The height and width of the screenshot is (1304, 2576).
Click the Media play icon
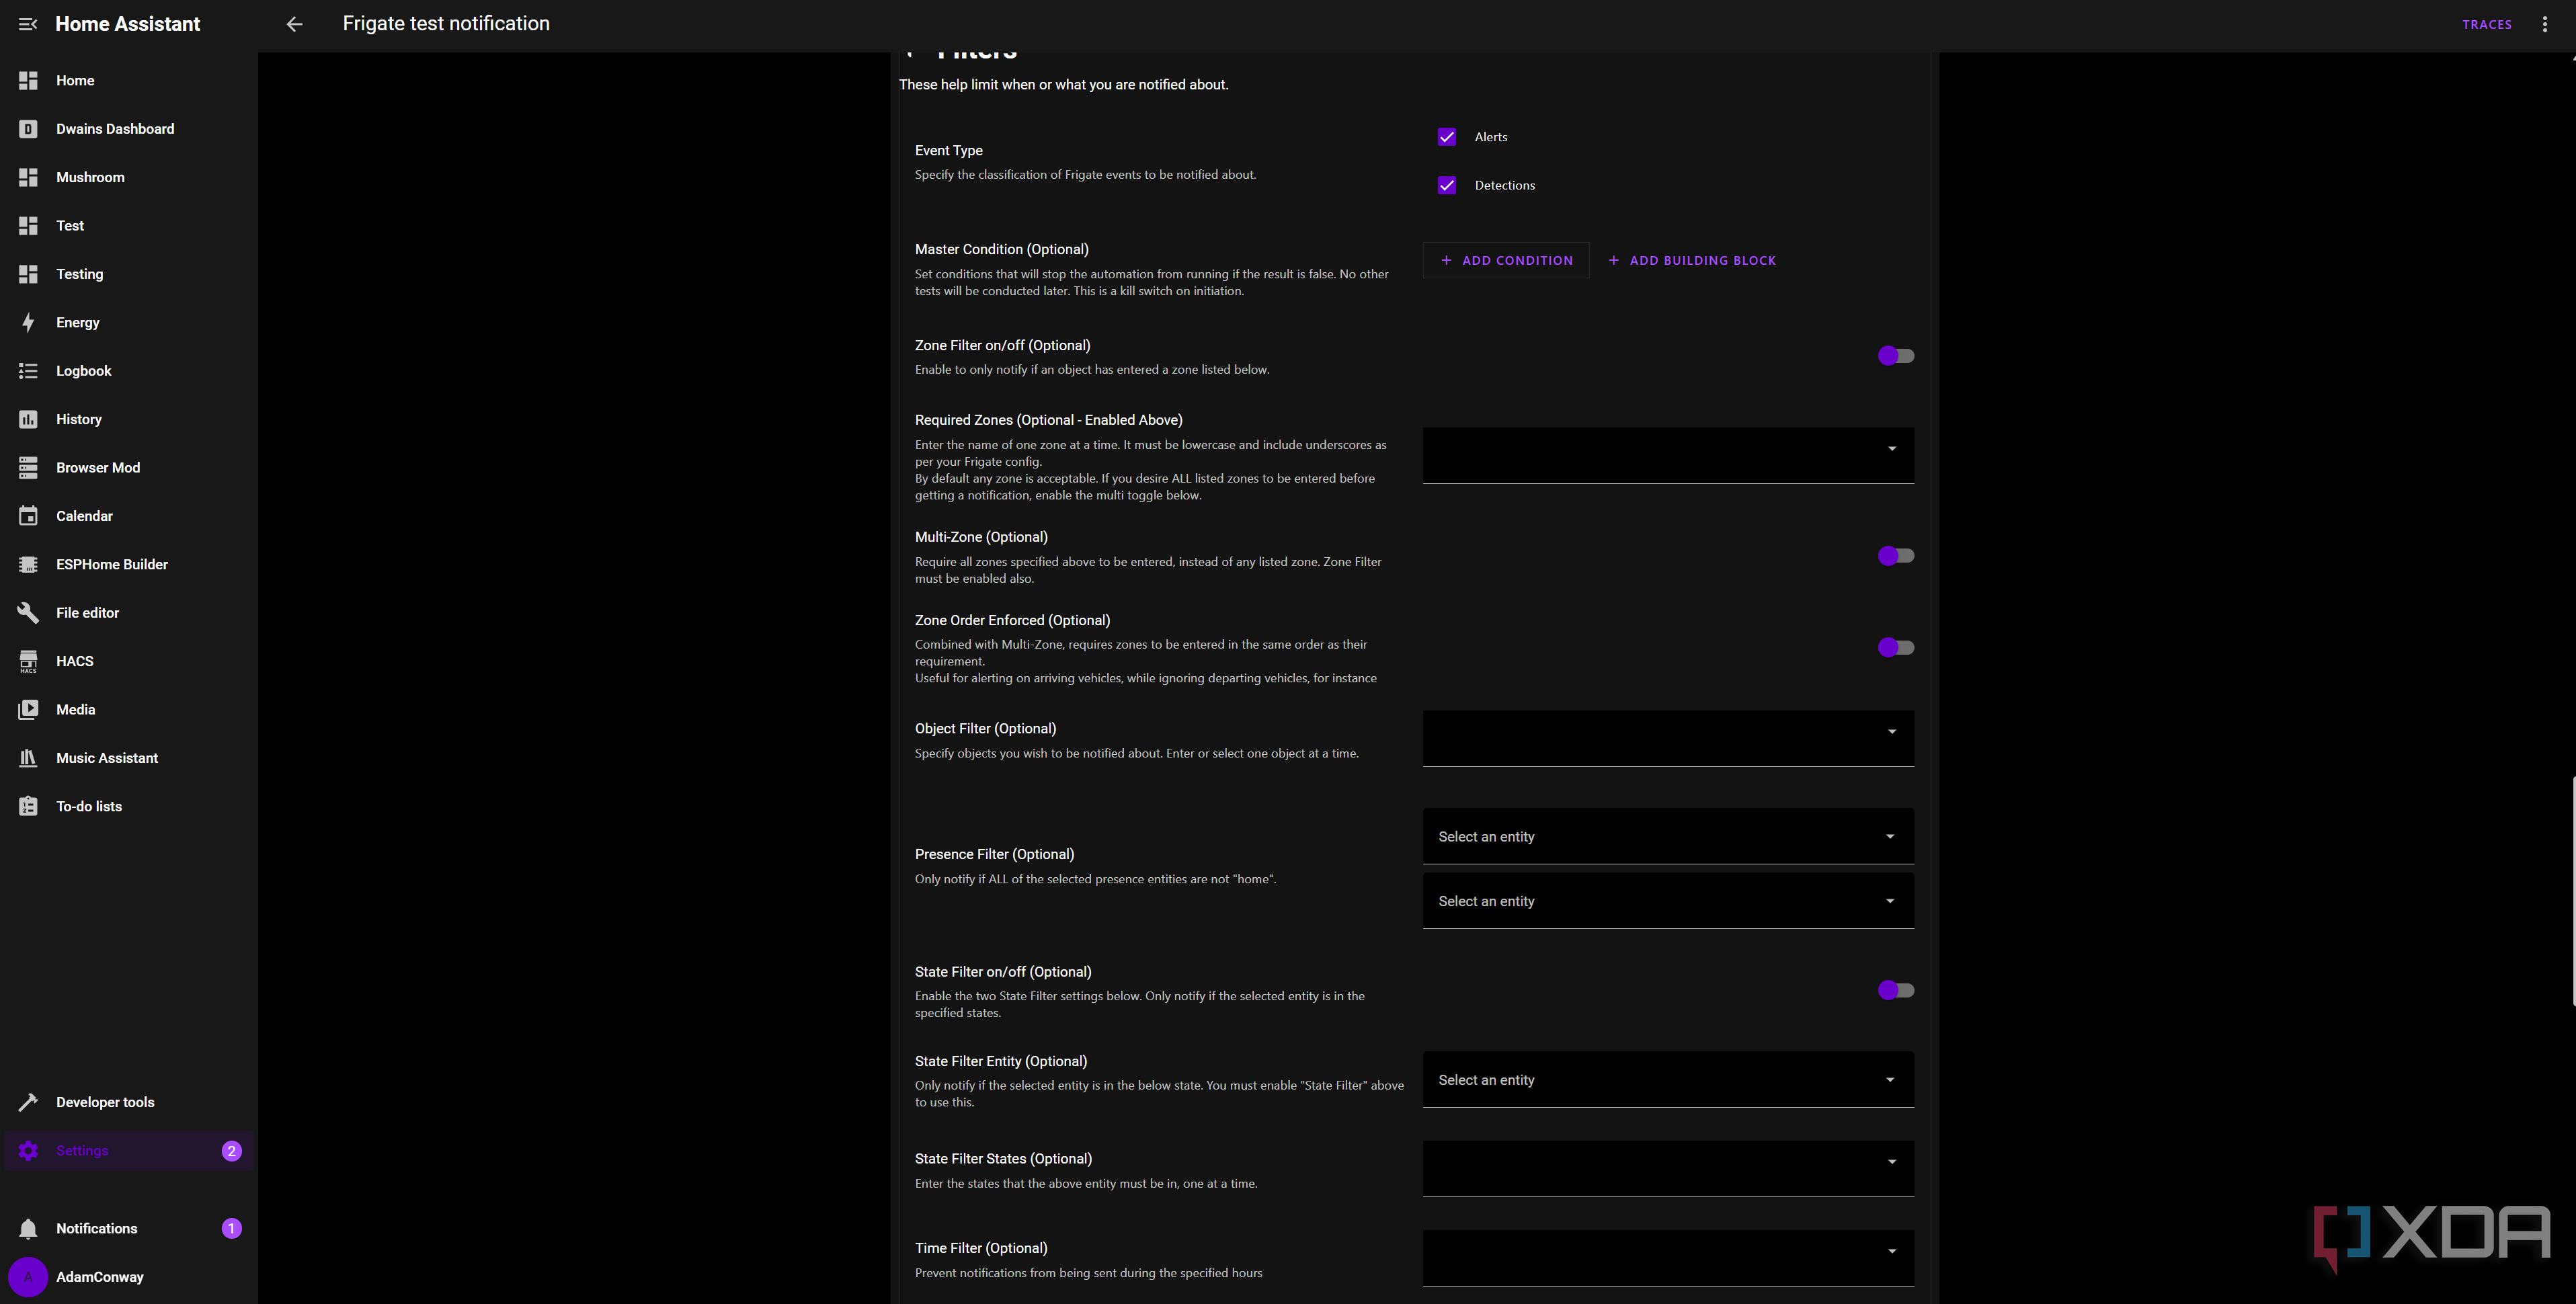point(28,710)
